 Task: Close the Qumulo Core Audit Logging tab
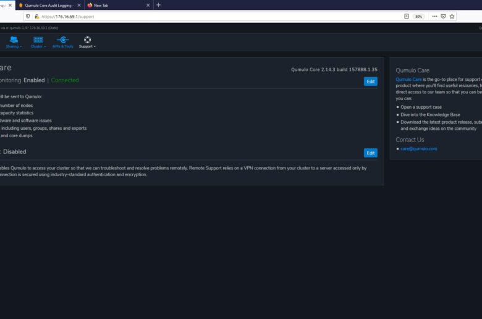pos(79,5)
